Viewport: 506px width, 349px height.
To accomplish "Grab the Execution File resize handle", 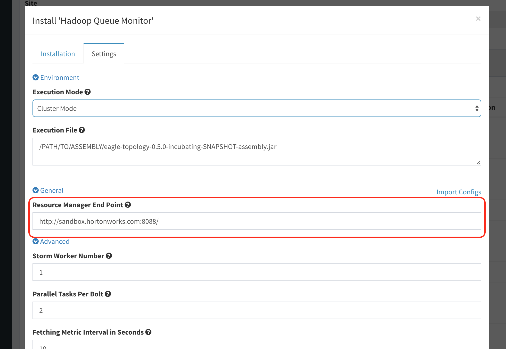I will click(x=478, y=163).
